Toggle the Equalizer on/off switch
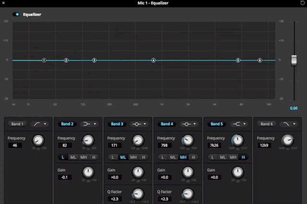Screen dimensions: 307x204 (16, 14)
